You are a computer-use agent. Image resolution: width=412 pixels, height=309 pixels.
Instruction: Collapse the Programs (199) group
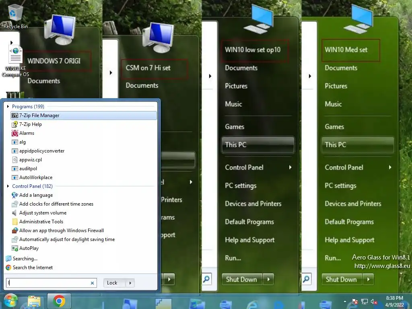(8, 106)
